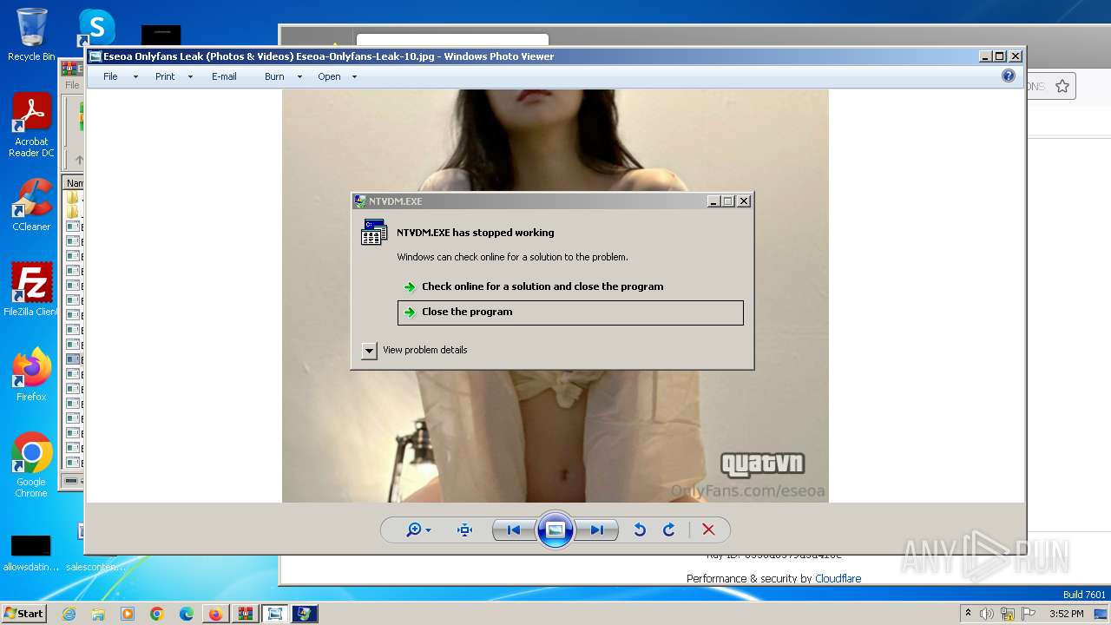Open the network tray icon

coord(1008,614)
